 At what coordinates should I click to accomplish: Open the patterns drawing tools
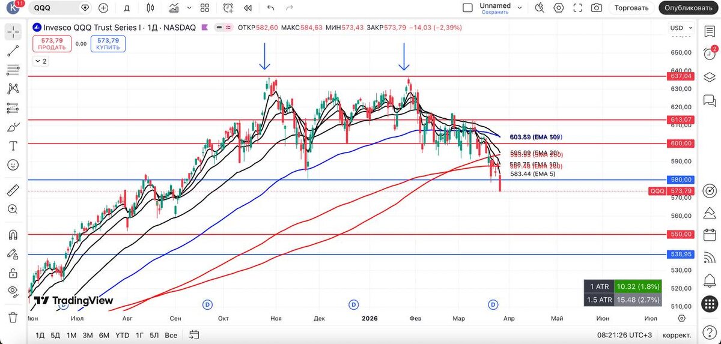[x=13, y=89]
